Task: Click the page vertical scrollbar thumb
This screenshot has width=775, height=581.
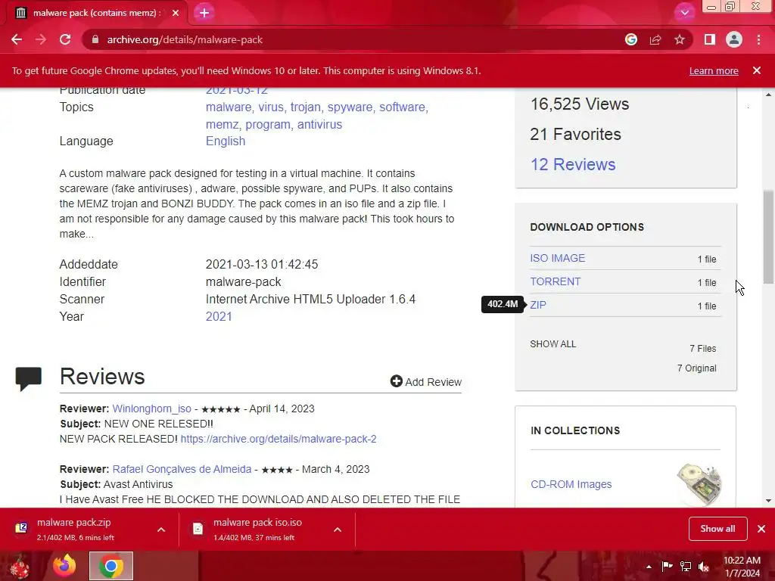Action: pyautogui.click(x=768, y=237)
